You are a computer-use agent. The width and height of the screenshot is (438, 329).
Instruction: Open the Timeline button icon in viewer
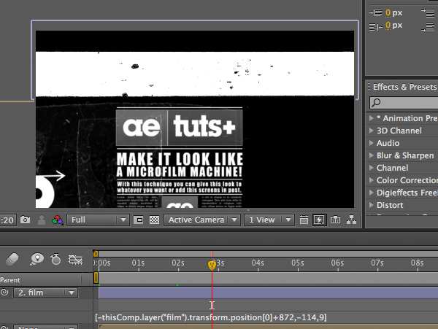[x=336, y=220]
